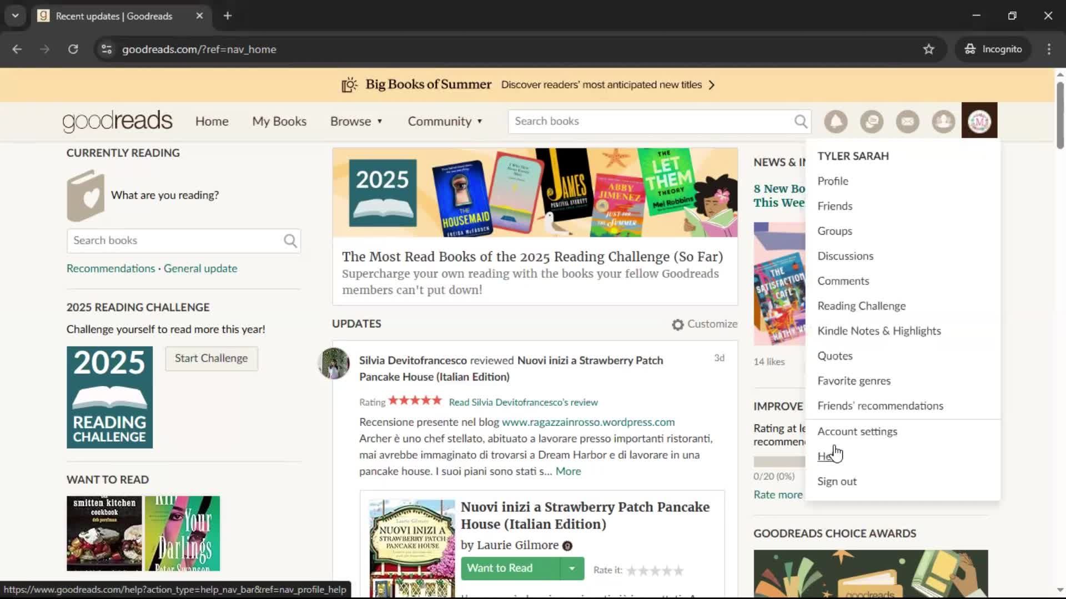Click the profile avatar icon
The height and width of the screenshot is (599, 1066).
(x=979, y=120)
